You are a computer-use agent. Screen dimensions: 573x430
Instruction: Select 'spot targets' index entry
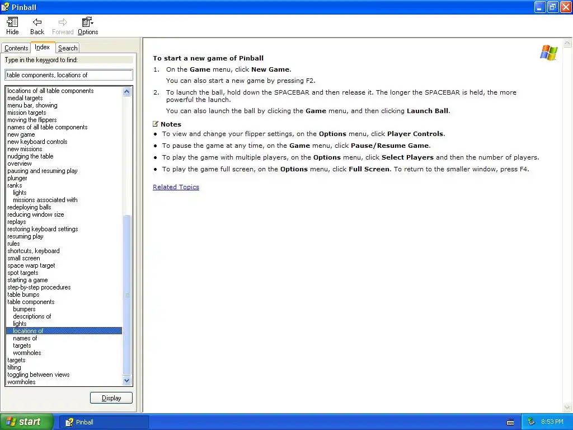click(x=22, y=273)
